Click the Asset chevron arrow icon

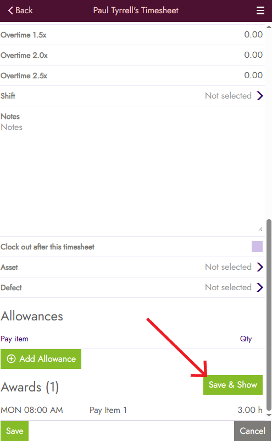[260, 267]
